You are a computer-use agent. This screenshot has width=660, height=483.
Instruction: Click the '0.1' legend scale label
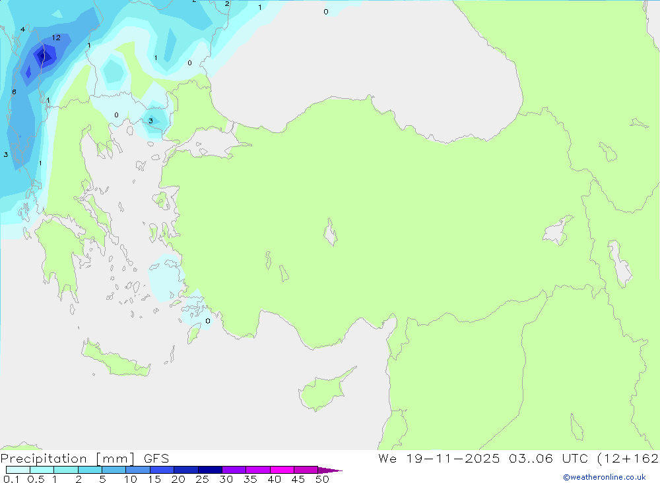(x=11, y=479)
